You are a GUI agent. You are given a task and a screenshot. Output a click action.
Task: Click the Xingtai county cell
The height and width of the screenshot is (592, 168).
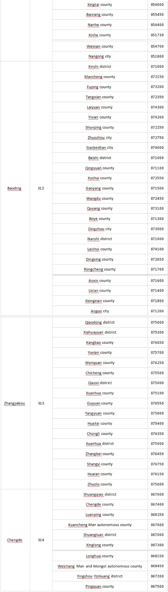click(x=100, y=5)
